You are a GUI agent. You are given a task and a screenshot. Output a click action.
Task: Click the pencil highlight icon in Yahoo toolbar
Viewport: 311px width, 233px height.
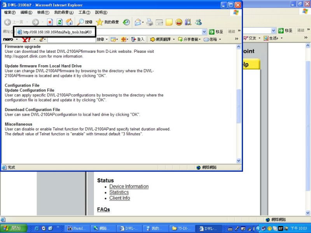point(42,39)
